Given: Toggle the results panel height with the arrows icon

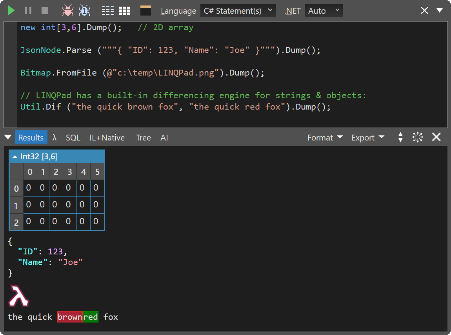Looking at the screenshot, I should coord(400,137).
